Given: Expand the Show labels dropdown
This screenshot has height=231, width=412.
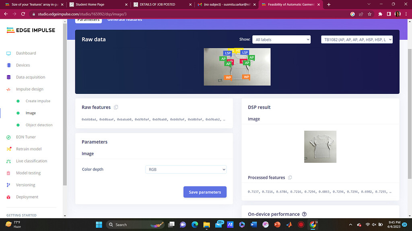Looking at the screenshot, I should coord(281,40).
